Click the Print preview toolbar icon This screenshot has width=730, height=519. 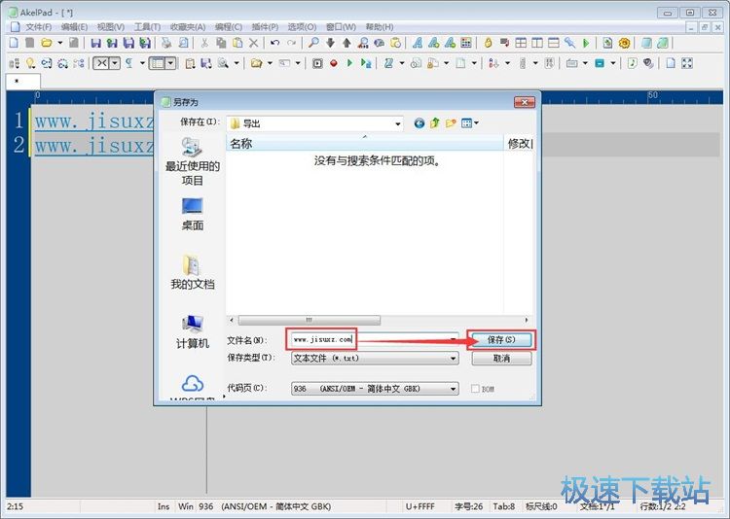pyautogui.click(x=183, y=43)
